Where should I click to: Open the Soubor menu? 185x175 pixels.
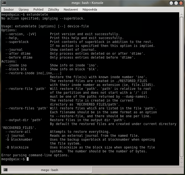pyautogui.click(x=8, y=9)
